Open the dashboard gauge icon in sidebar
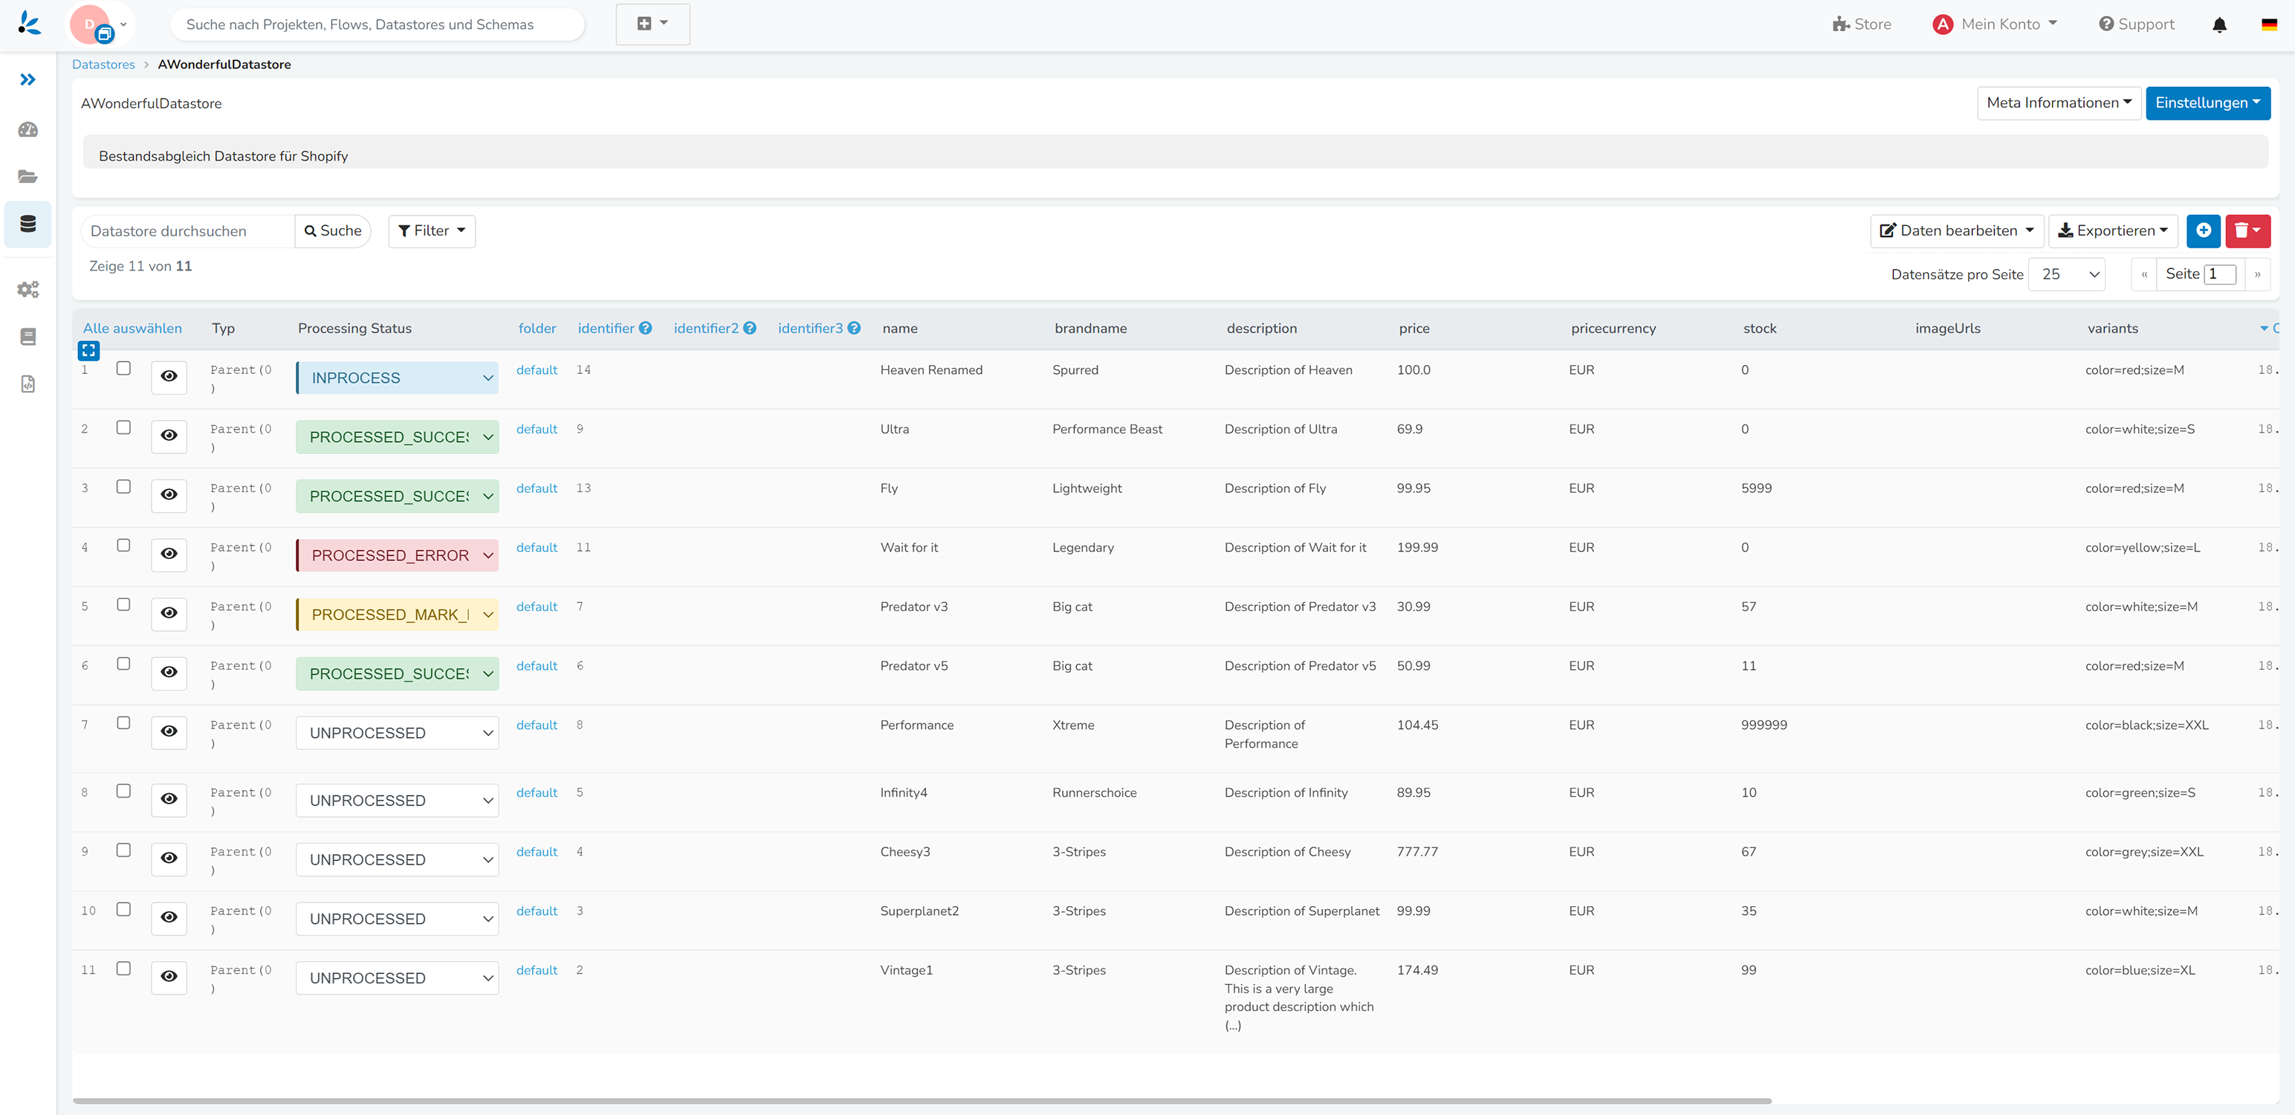This screenshot has width=2295, height=1115. [x=27, y=130]
